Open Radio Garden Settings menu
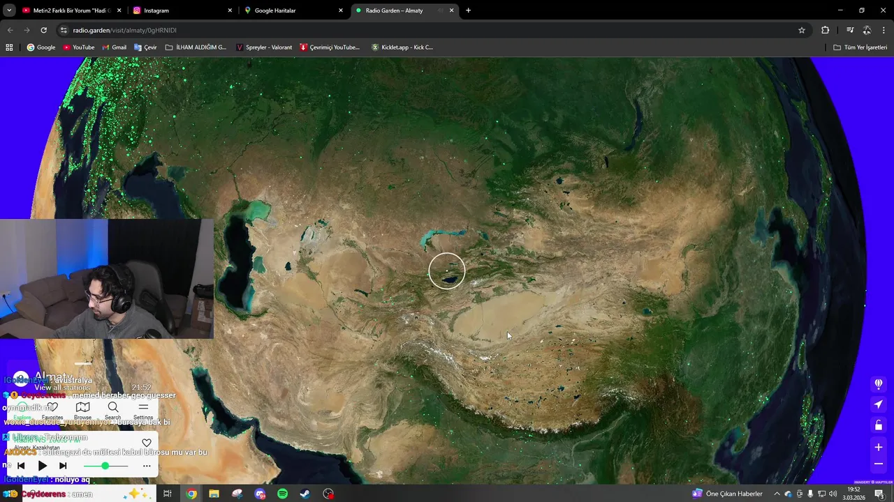 (143, 410)
